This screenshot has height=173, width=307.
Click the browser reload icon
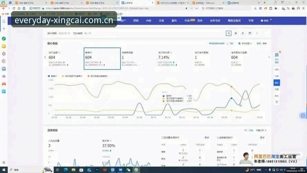click(14, 8)
